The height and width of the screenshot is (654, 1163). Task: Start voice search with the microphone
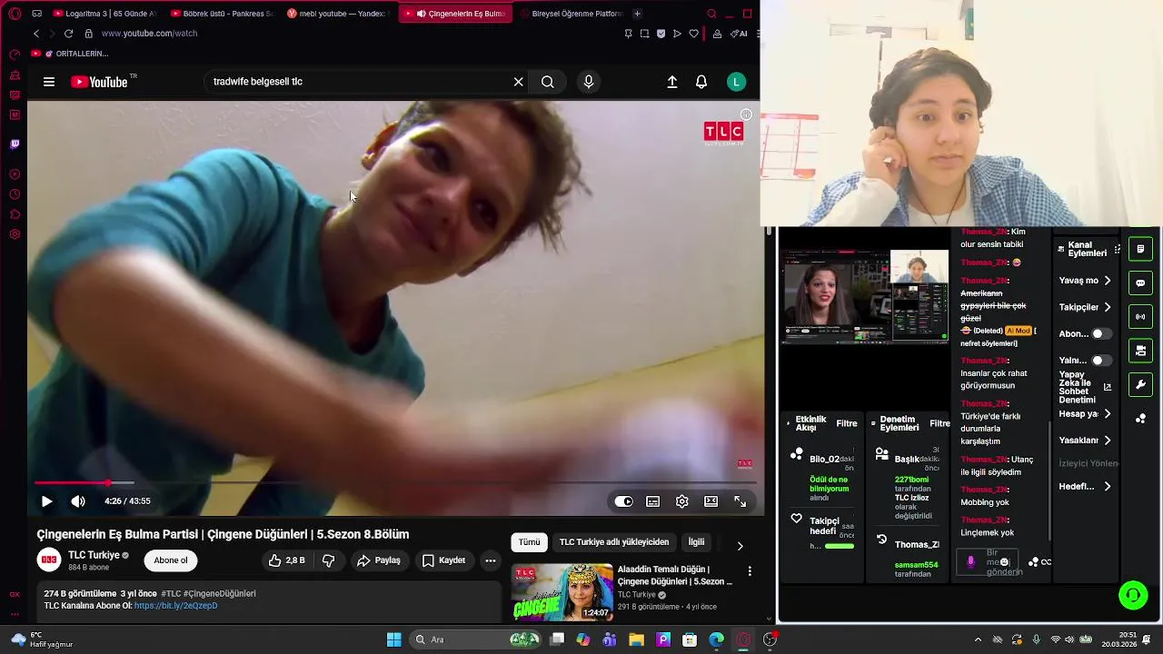[x=589, y=82]
